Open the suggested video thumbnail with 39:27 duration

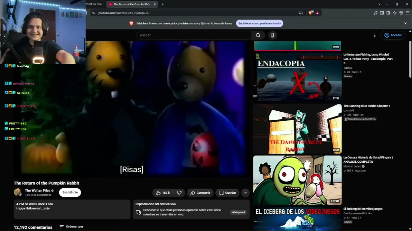click(x=297, y=46)
